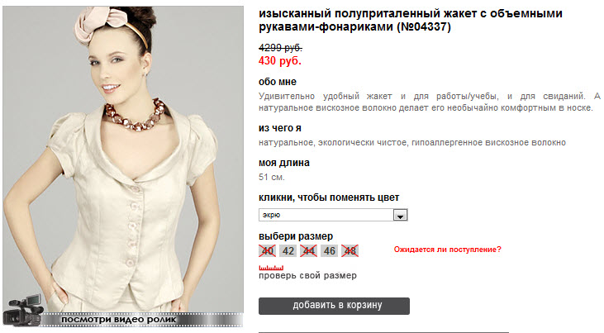The width and height of the screenshot is (604, 333).
Task: Select crossed-out size 48
Action: 350,251
